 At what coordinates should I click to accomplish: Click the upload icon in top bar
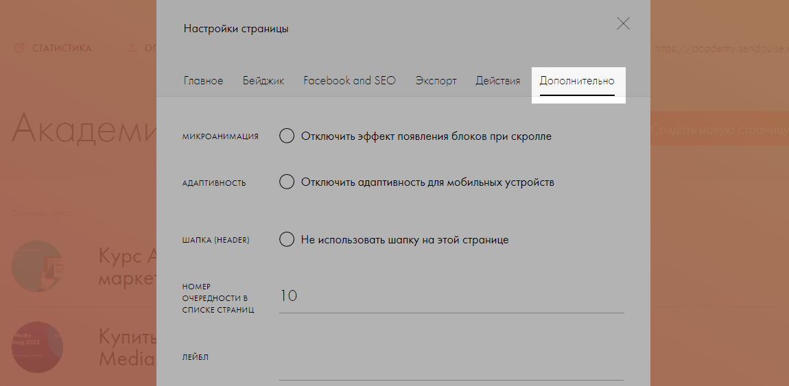pos(132,48)
